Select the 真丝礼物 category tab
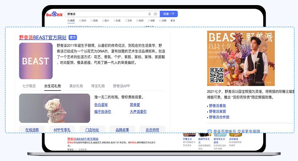This screenshot has height=161, width=298. pyautogui.click(x=76, y=86)
